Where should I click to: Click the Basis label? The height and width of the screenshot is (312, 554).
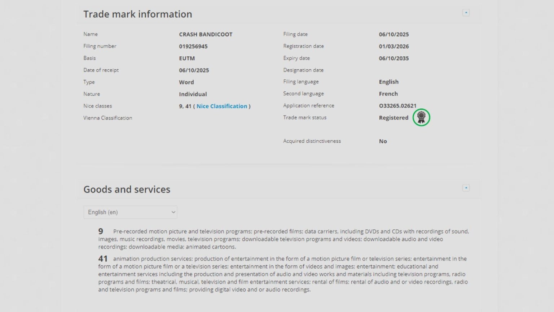coord(89,58)
